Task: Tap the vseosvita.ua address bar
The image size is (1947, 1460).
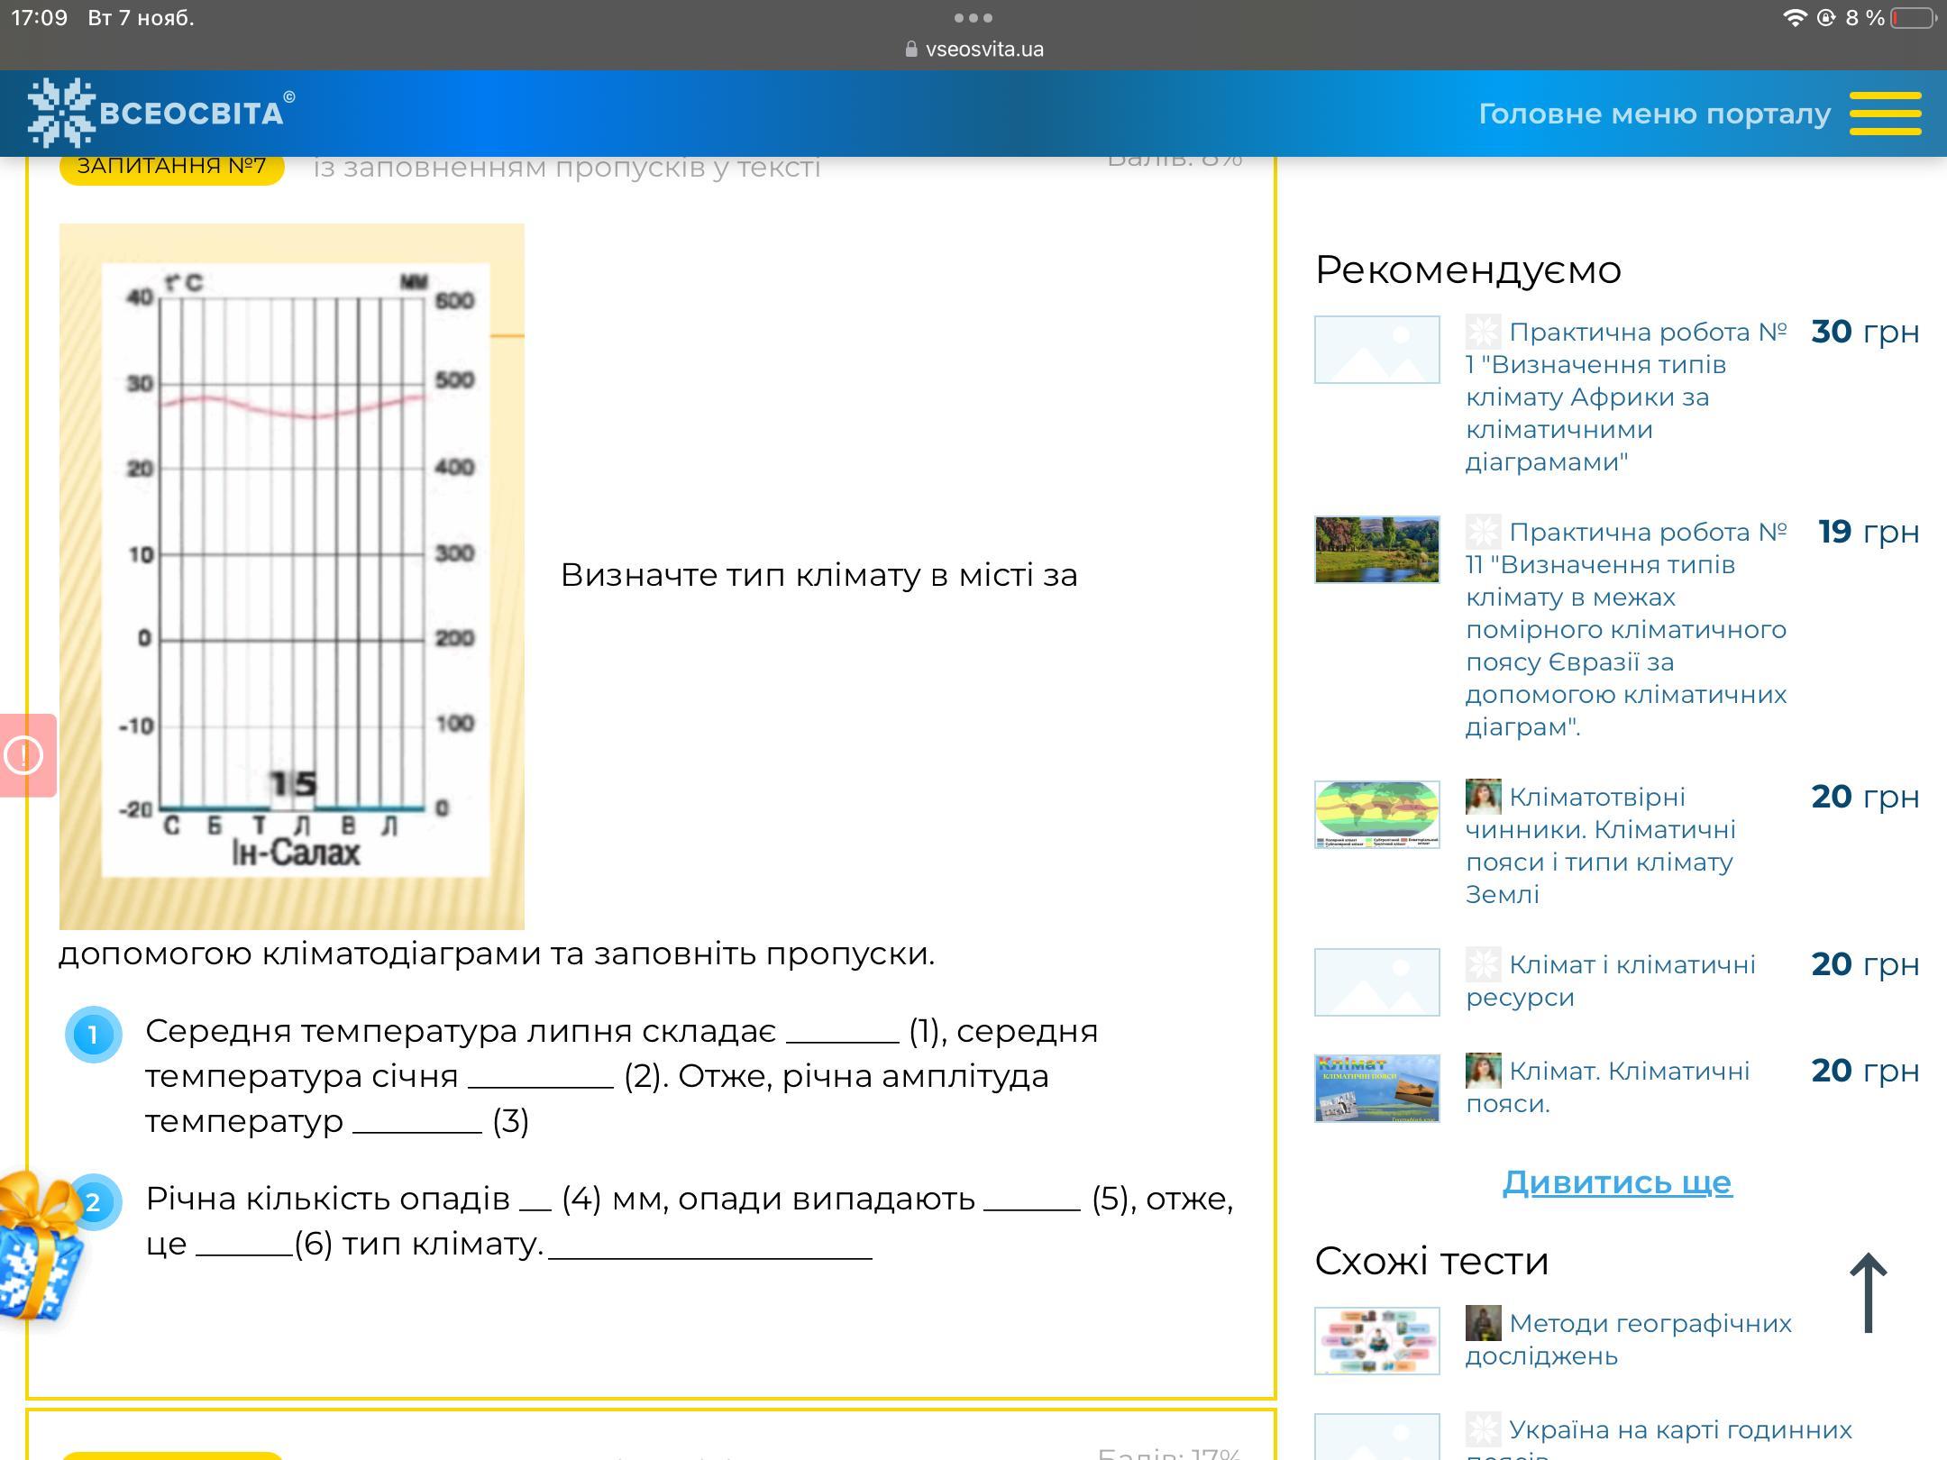Action: pyautogui.click(x=974, y=50)
